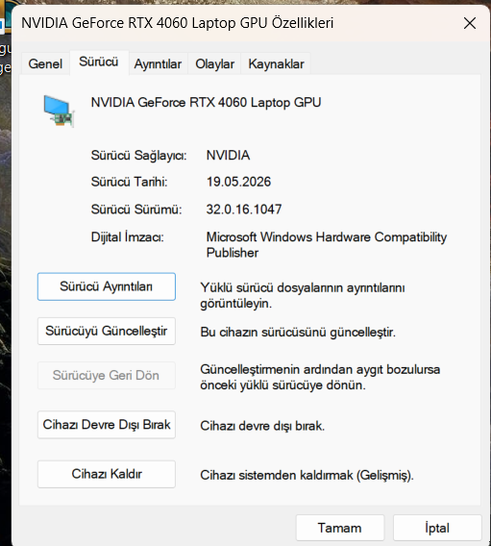This screenshot has width=491, height=546.
Task: Click Sürücüyü Güncelleştir button
Action: coord(107,331)
